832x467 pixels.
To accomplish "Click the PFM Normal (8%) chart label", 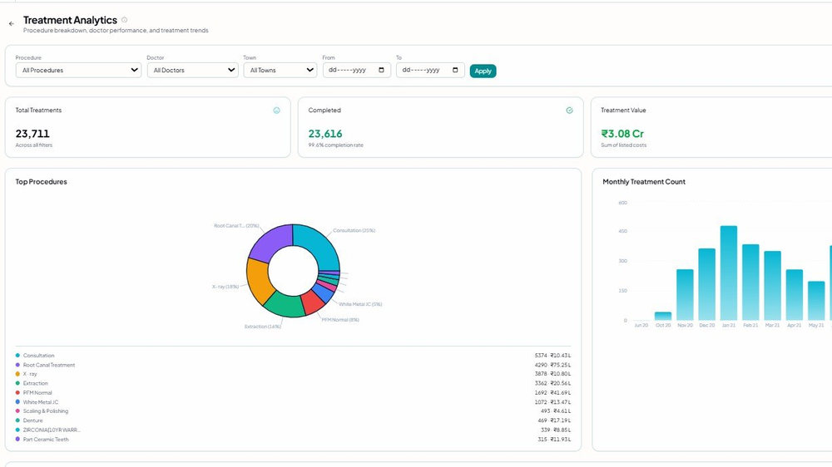I will (x=340, y=320).
